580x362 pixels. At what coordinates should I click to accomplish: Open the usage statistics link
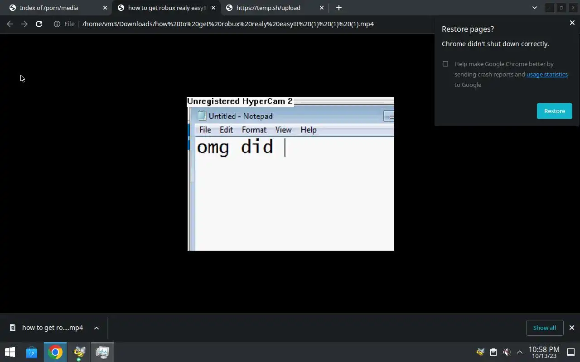click(547, 74)
